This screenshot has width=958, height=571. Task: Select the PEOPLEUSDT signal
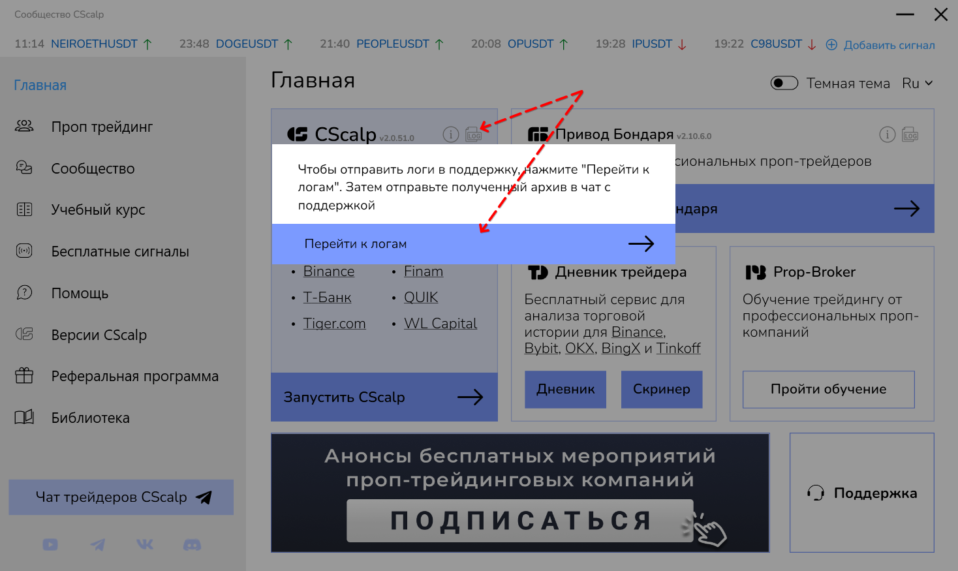393,44
